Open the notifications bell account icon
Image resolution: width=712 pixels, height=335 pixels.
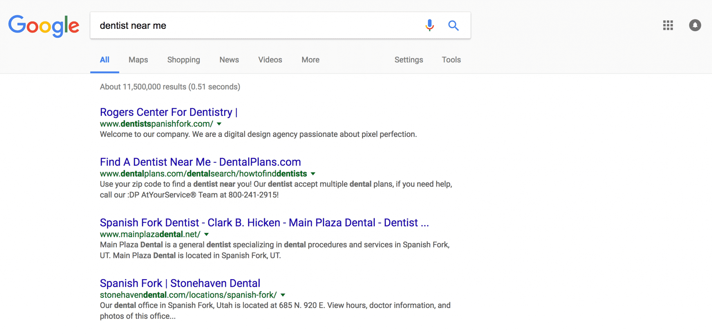695,25
